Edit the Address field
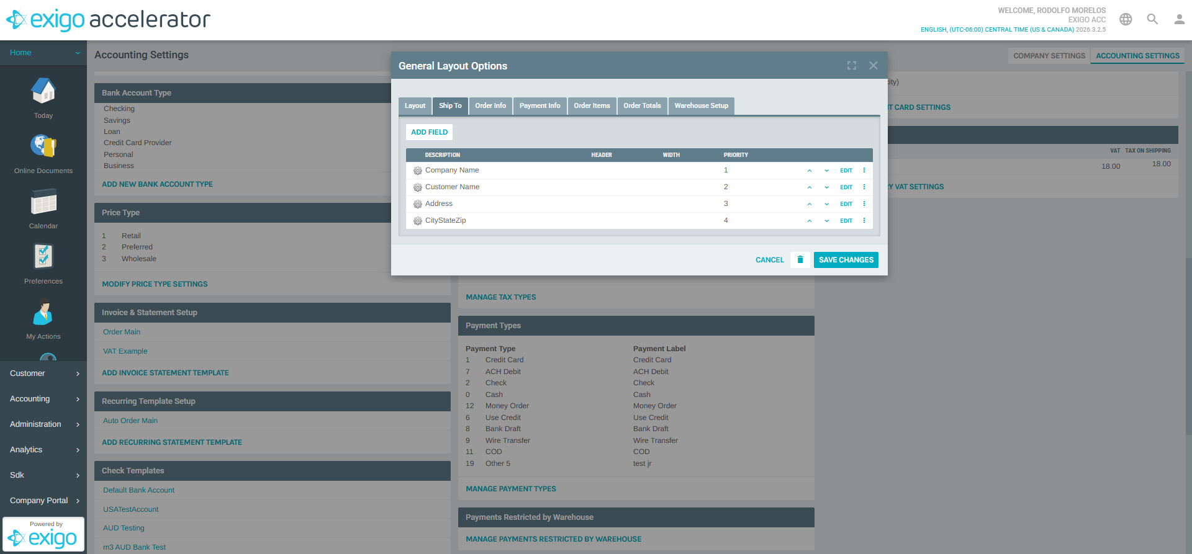The image size is (1192, 554). coord(846,204)
